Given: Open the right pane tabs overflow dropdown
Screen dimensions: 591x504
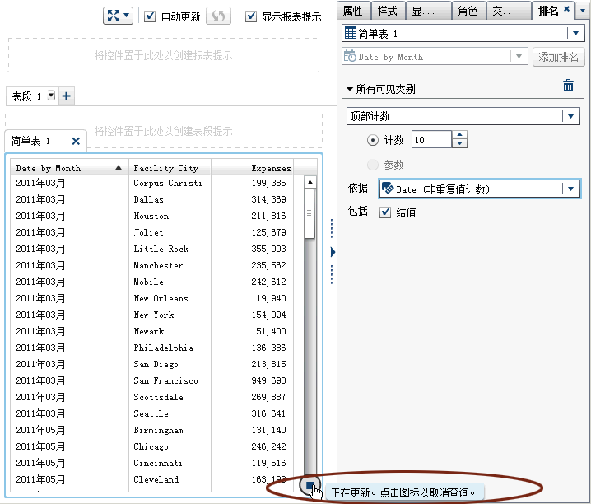Looking at the screenshot, I should point(582,11).
